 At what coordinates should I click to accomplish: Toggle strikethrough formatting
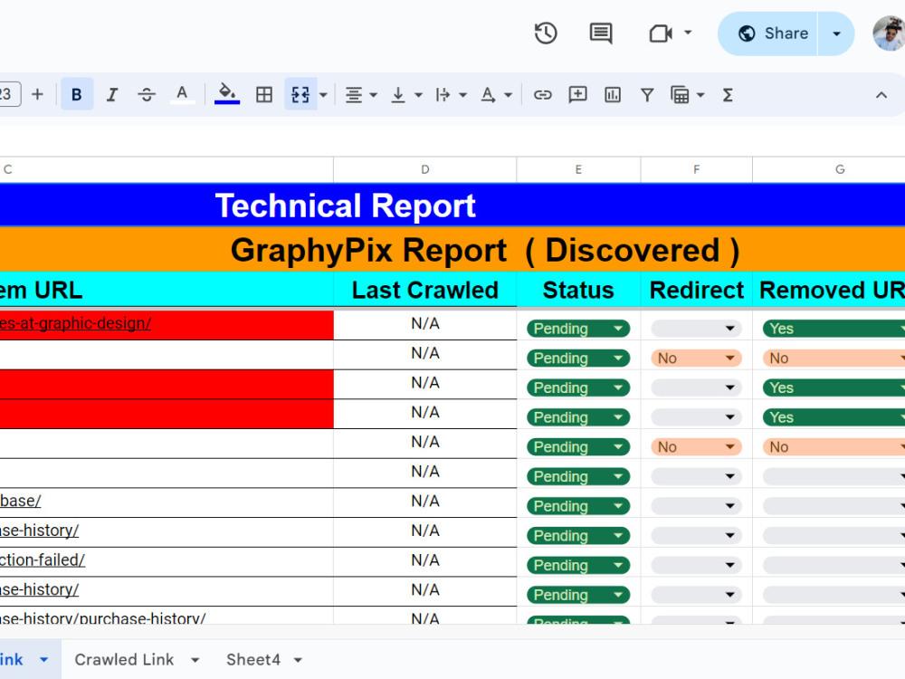[147, 95]
